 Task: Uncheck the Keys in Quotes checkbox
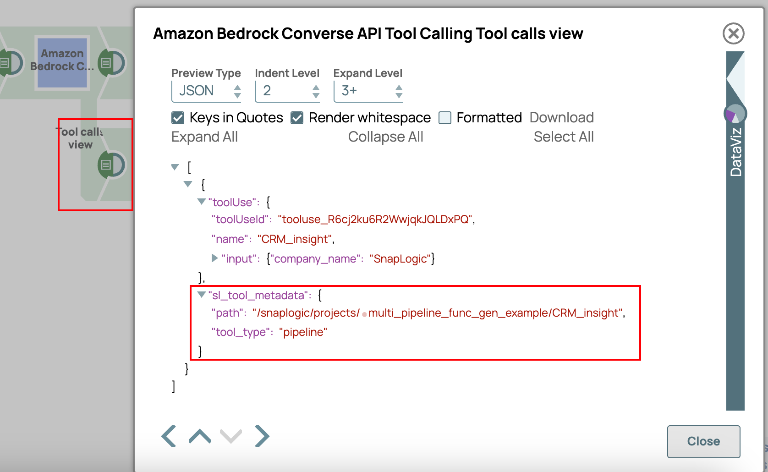tap(178, 118)
